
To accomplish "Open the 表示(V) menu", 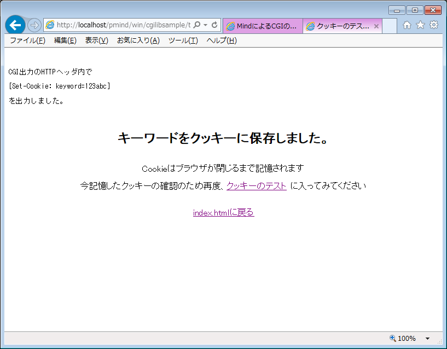I will (97, 40).
